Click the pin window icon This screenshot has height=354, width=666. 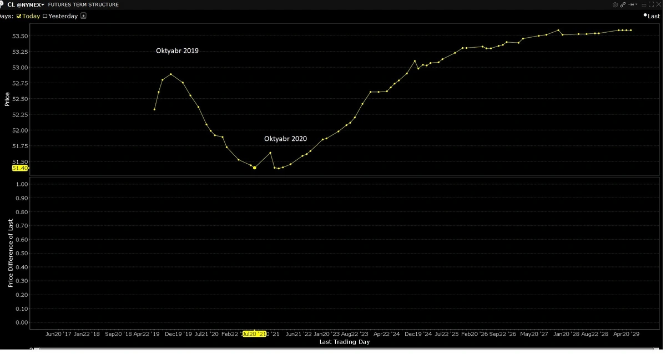coord(630,4)
